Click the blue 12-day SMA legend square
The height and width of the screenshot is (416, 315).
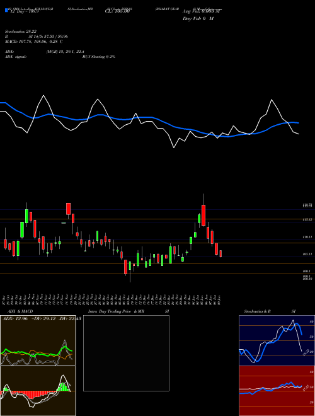[x=6, y=10]
